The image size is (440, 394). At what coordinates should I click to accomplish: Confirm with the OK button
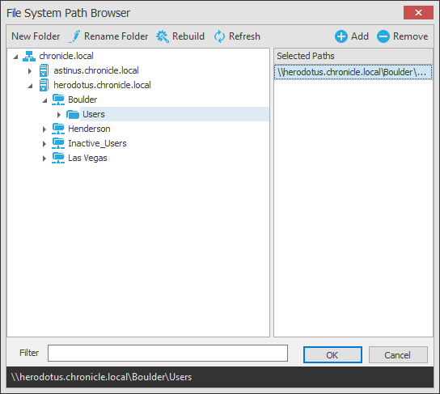(332, 355)
